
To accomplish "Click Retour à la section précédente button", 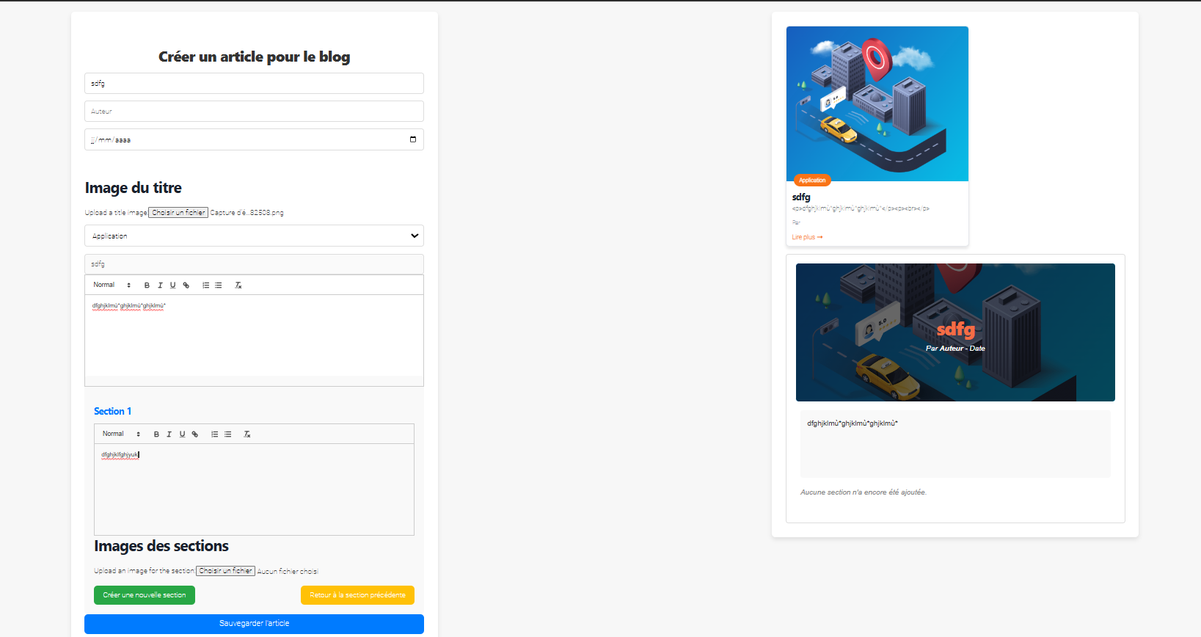I will coord(357,595).
